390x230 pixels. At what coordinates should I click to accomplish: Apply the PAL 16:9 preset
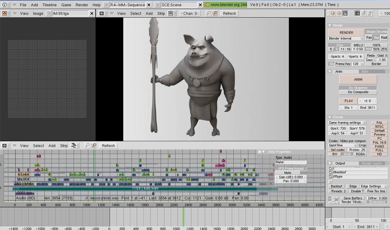tap(379, 142)
